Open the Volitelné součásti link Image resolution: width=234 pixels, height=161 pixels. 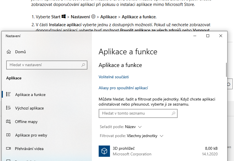point(114,77)
